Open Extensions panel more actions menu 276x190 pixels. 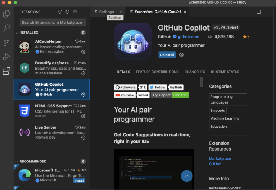tap(83, 12)
